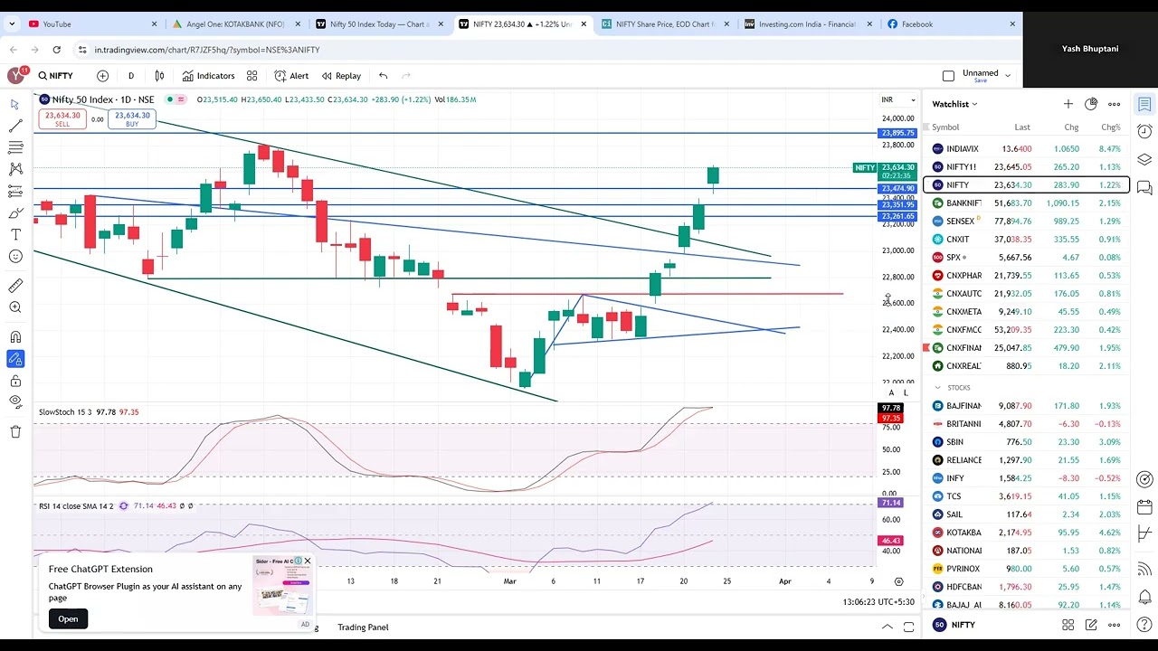Screen dimensions: 1158x651
Task: Open Watchlist panel icon in right sidebar
Action: (1144, 104)
